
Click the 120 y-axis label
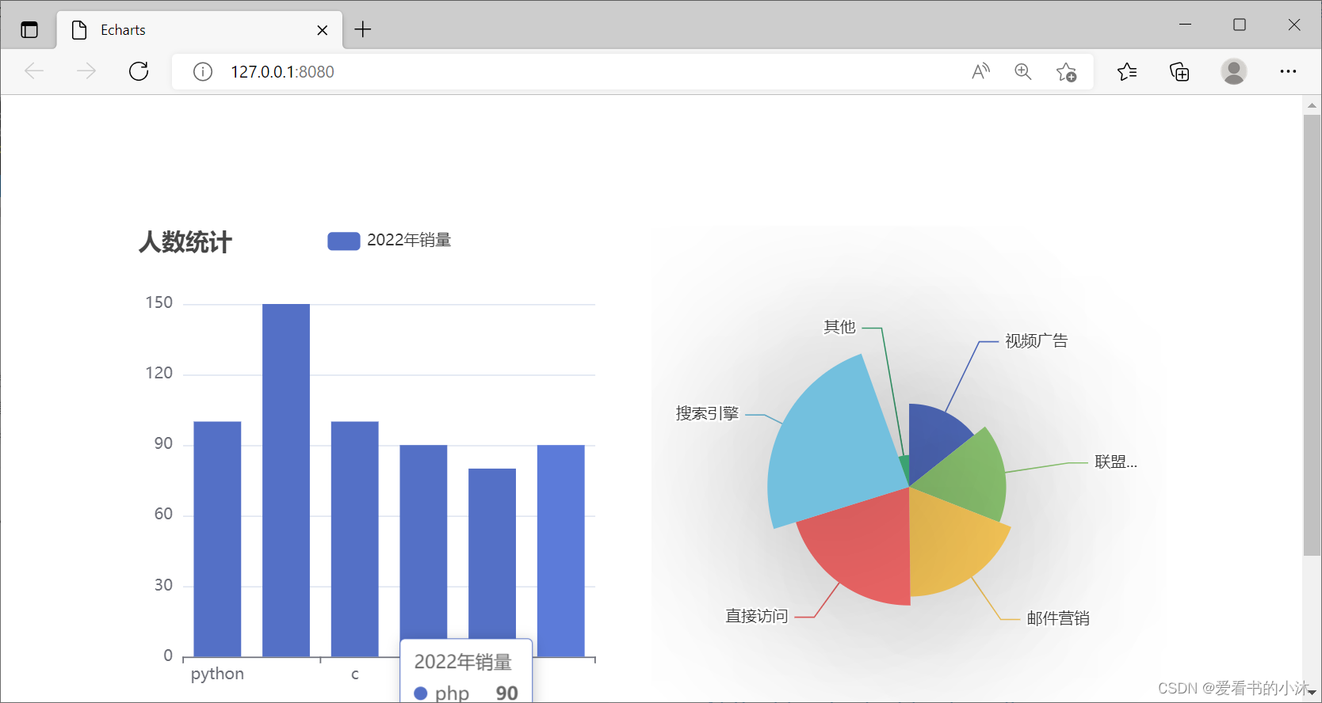click(x=159, y=374)
